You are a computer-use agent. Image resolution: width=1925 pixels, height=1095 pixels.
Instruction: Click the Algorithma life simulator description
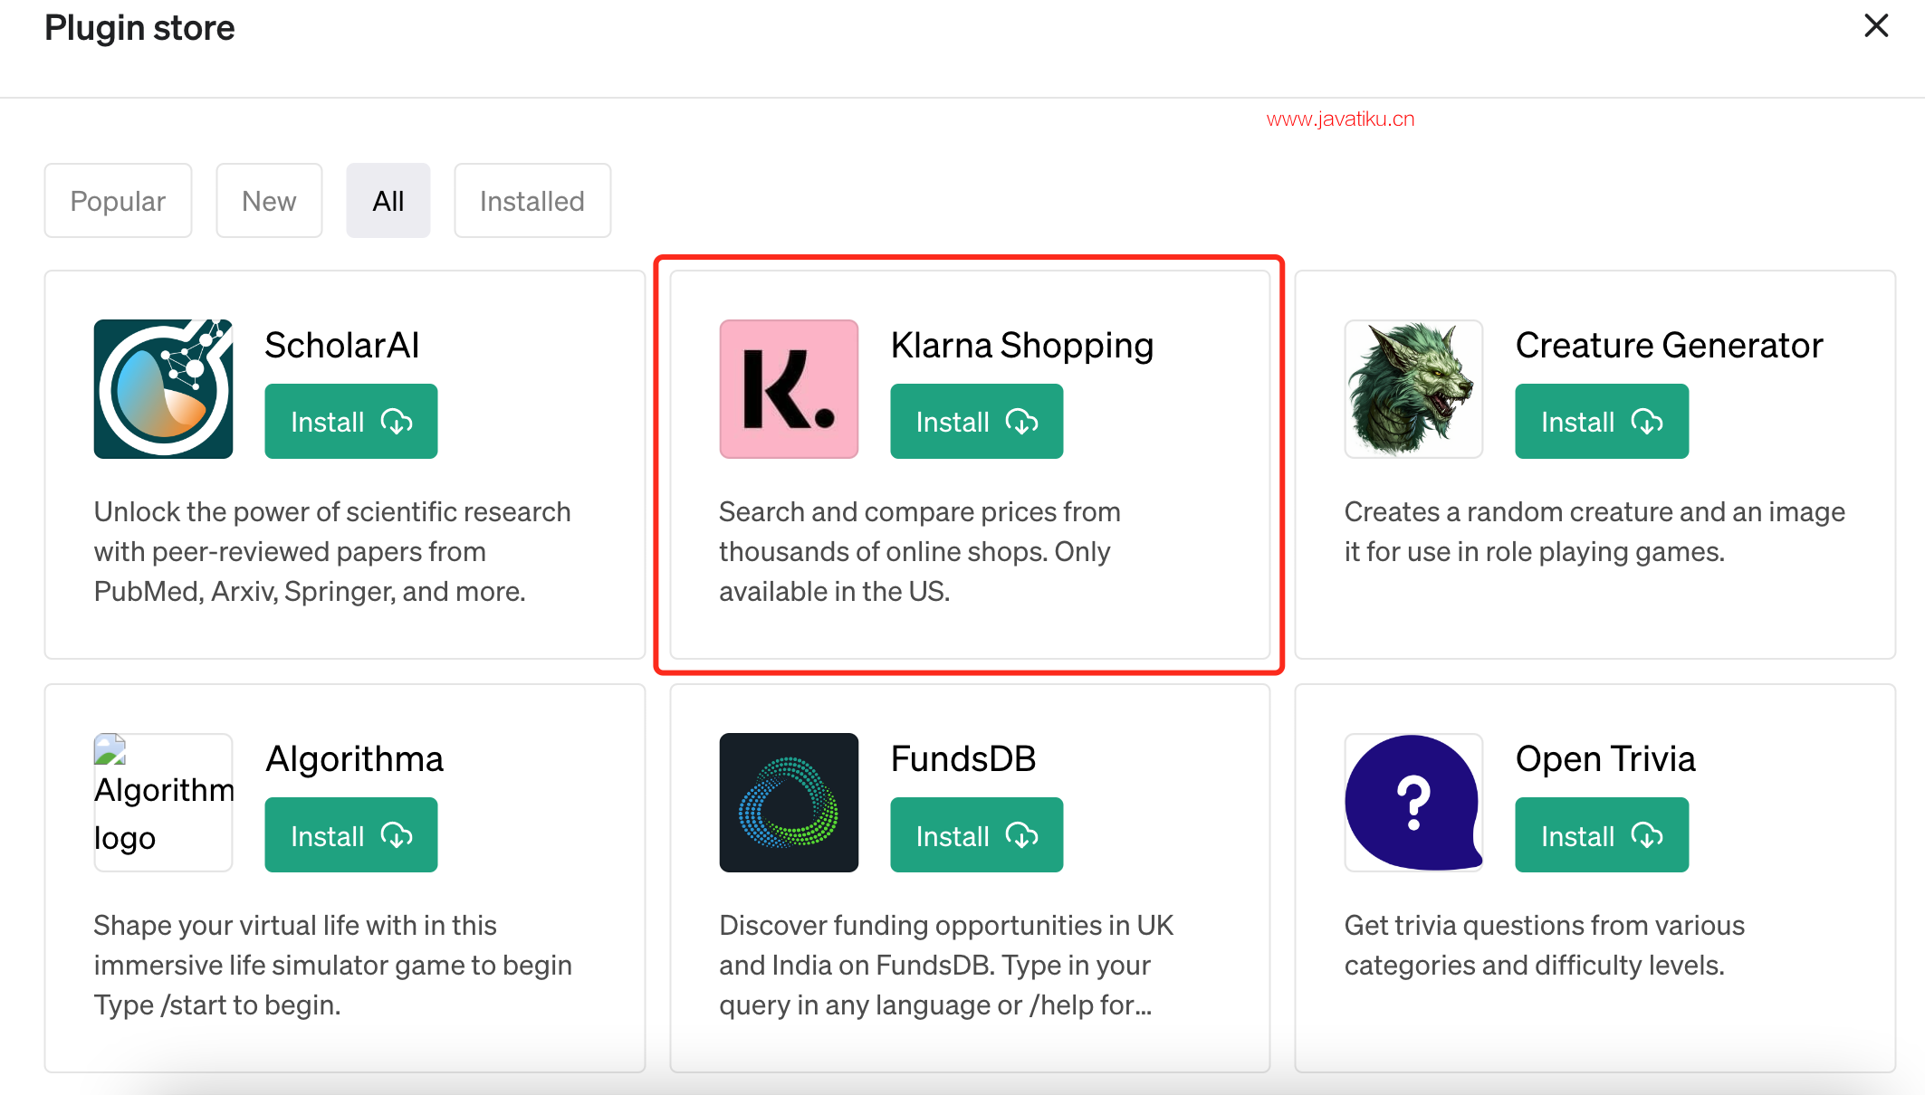tap(333, 965)
